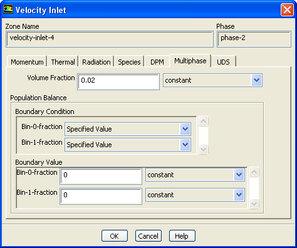Viewport: 297px width, 248px height.
Task: Open Volume Fraction constant dropdown
Action: click(x=212, y=80)
